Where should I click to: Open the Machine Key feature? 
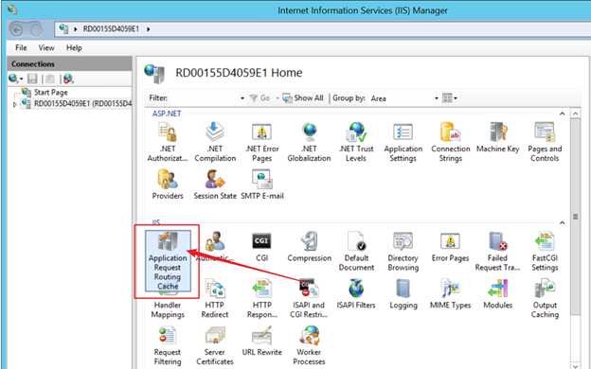coord(497,138)
